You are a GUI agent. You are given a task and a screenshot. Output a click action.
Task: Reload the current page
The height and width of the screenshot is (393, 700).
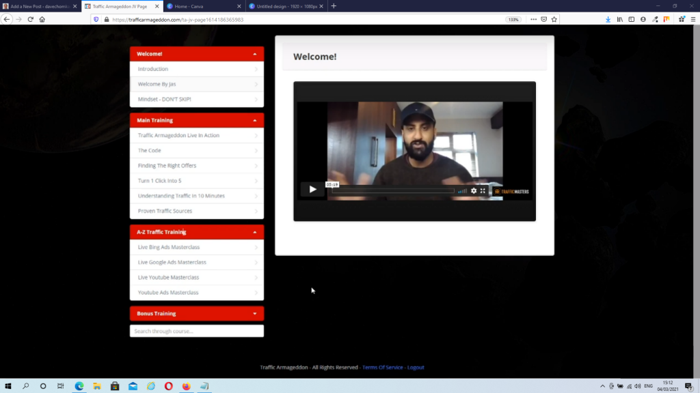click(30, 20)
